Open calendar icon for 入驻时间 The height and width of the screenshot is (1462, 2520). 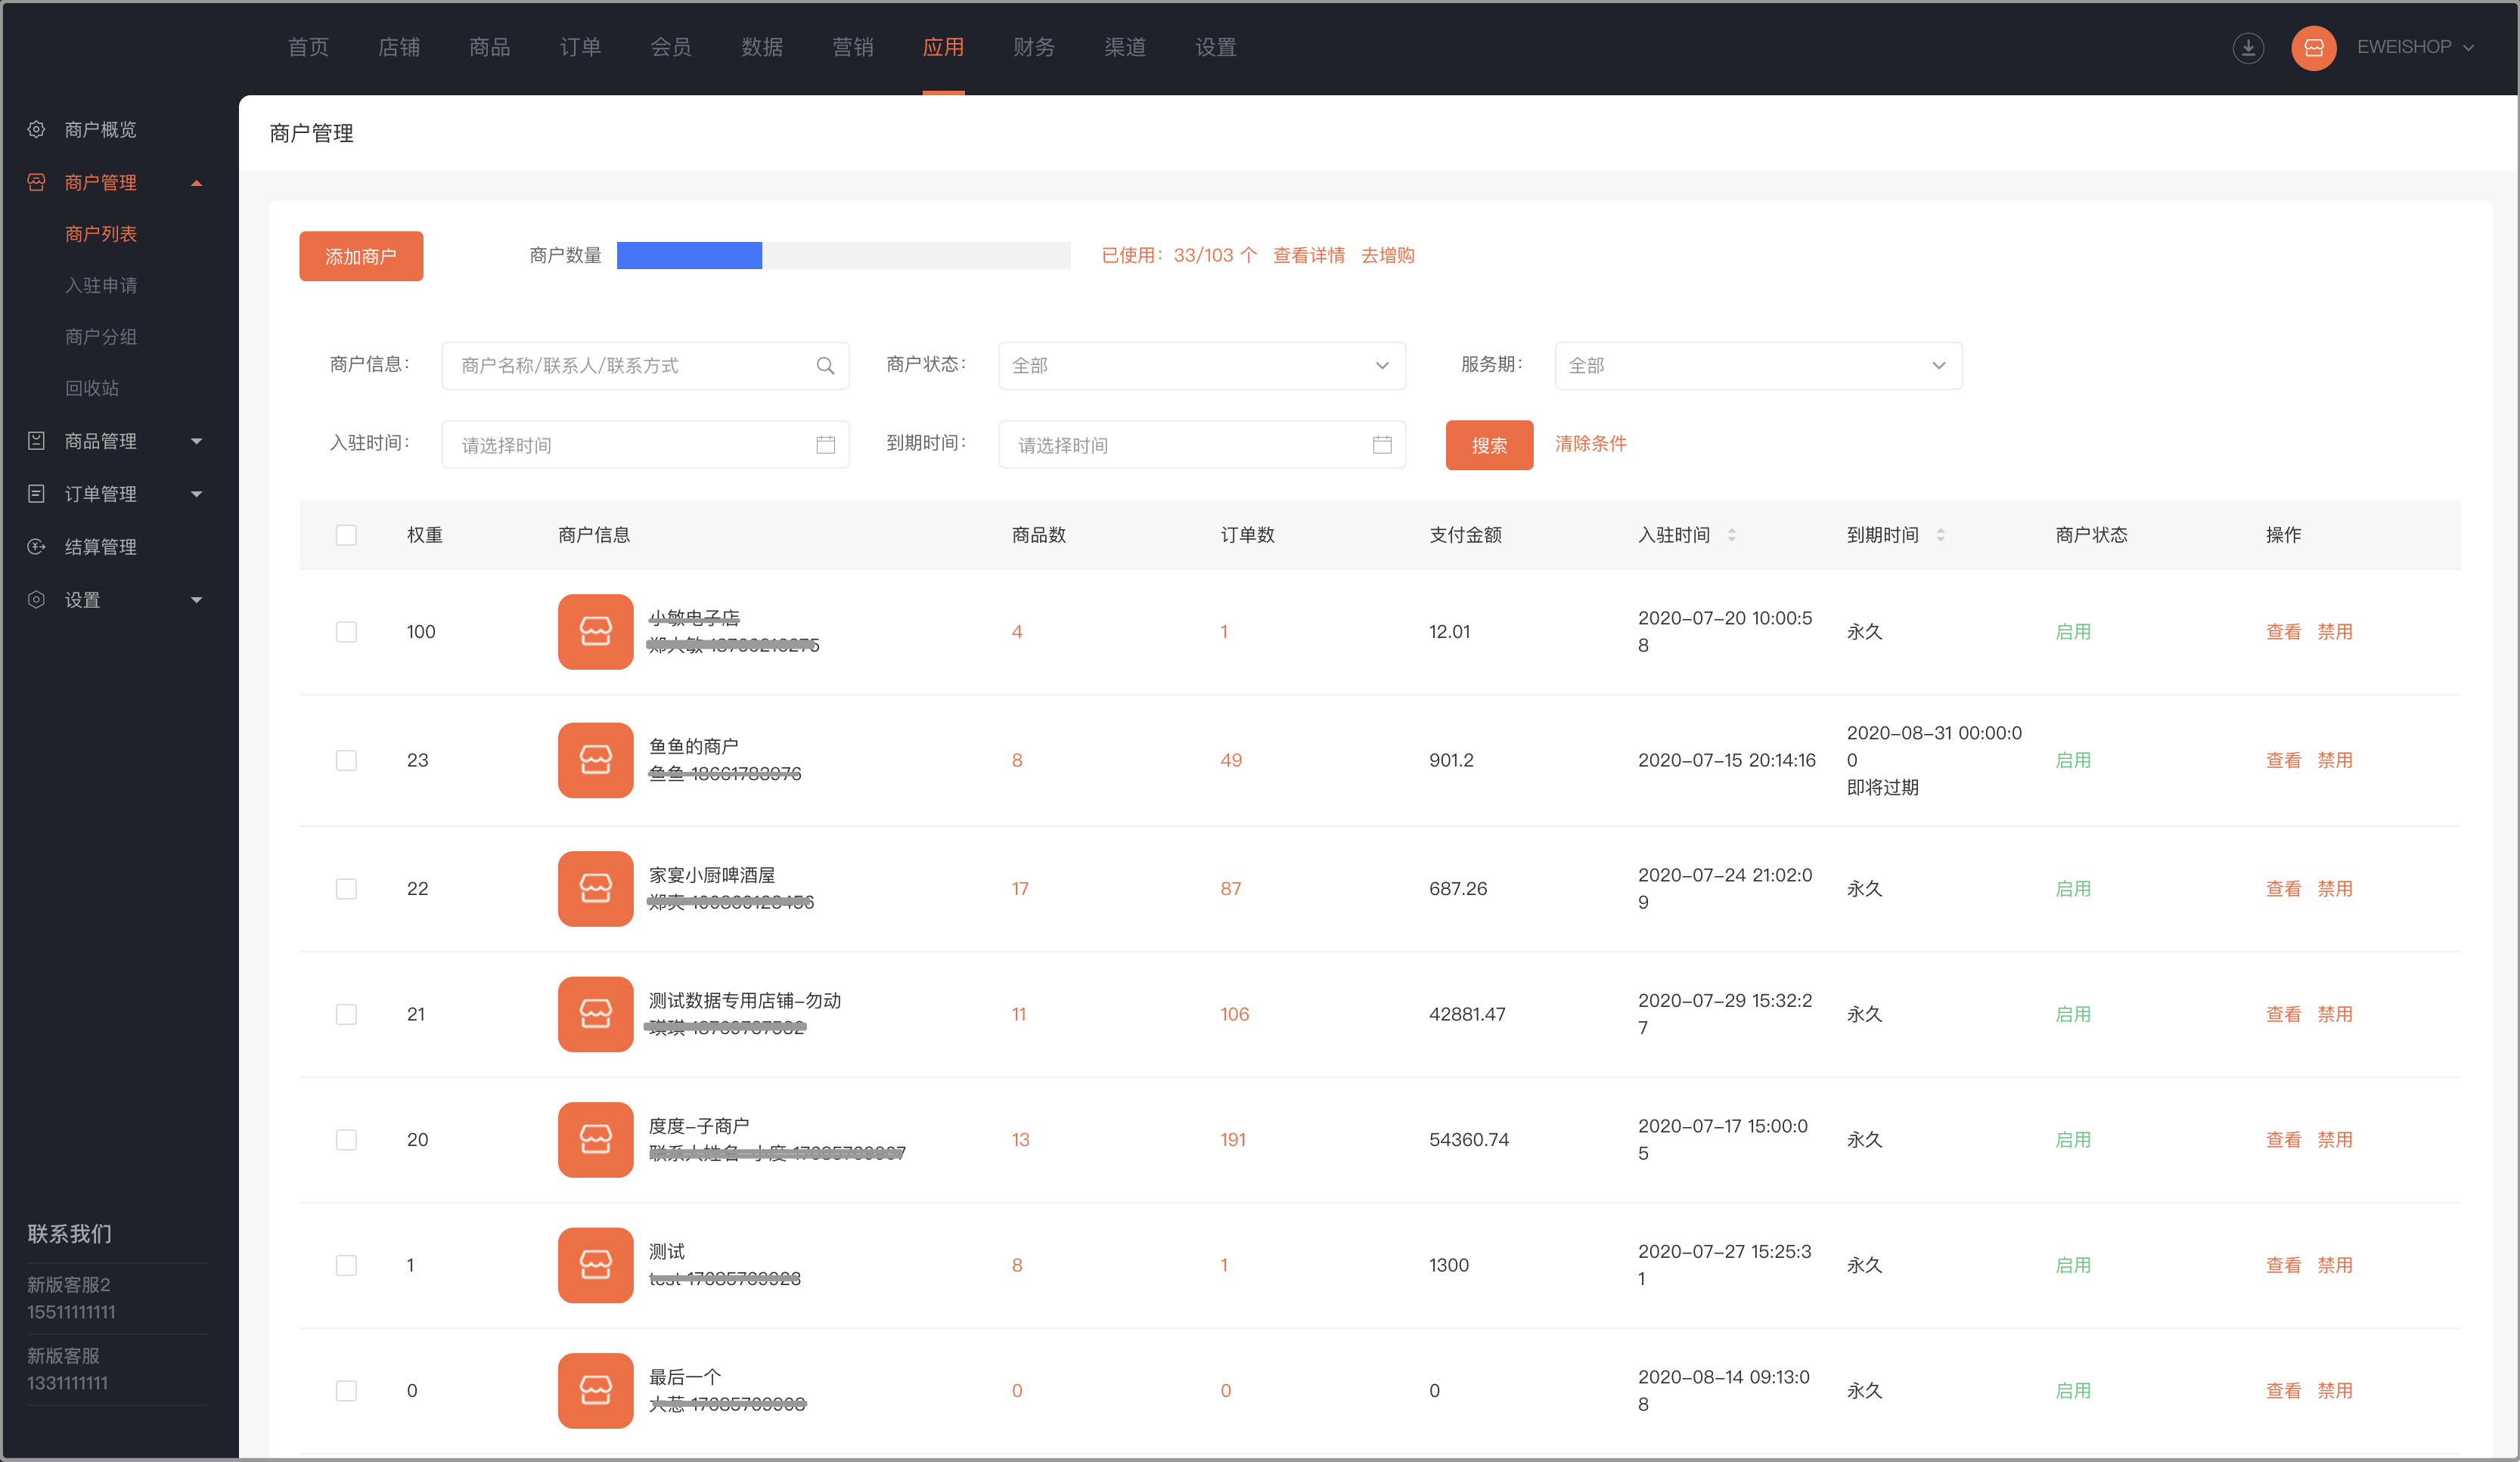(x=825, y=444)
